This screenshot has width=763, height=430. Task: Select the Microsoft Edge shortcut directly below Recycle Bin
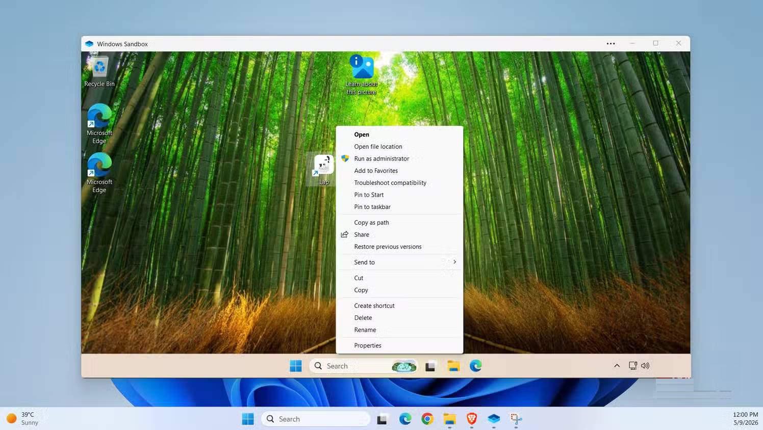tap(99, 124)
